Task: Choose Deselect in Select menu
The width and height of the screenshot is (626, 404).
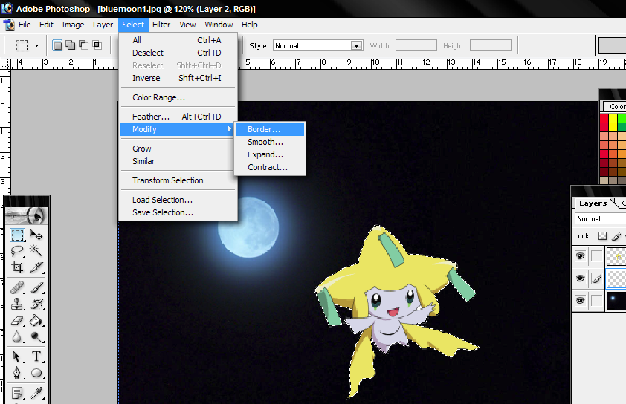Action: click(x=177, y=53)
